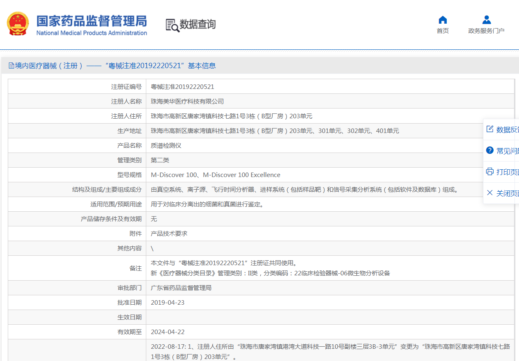The image size is (519, 361).
Task: Click the 适用范围/预期用途 label
Action: click(116, 204)
